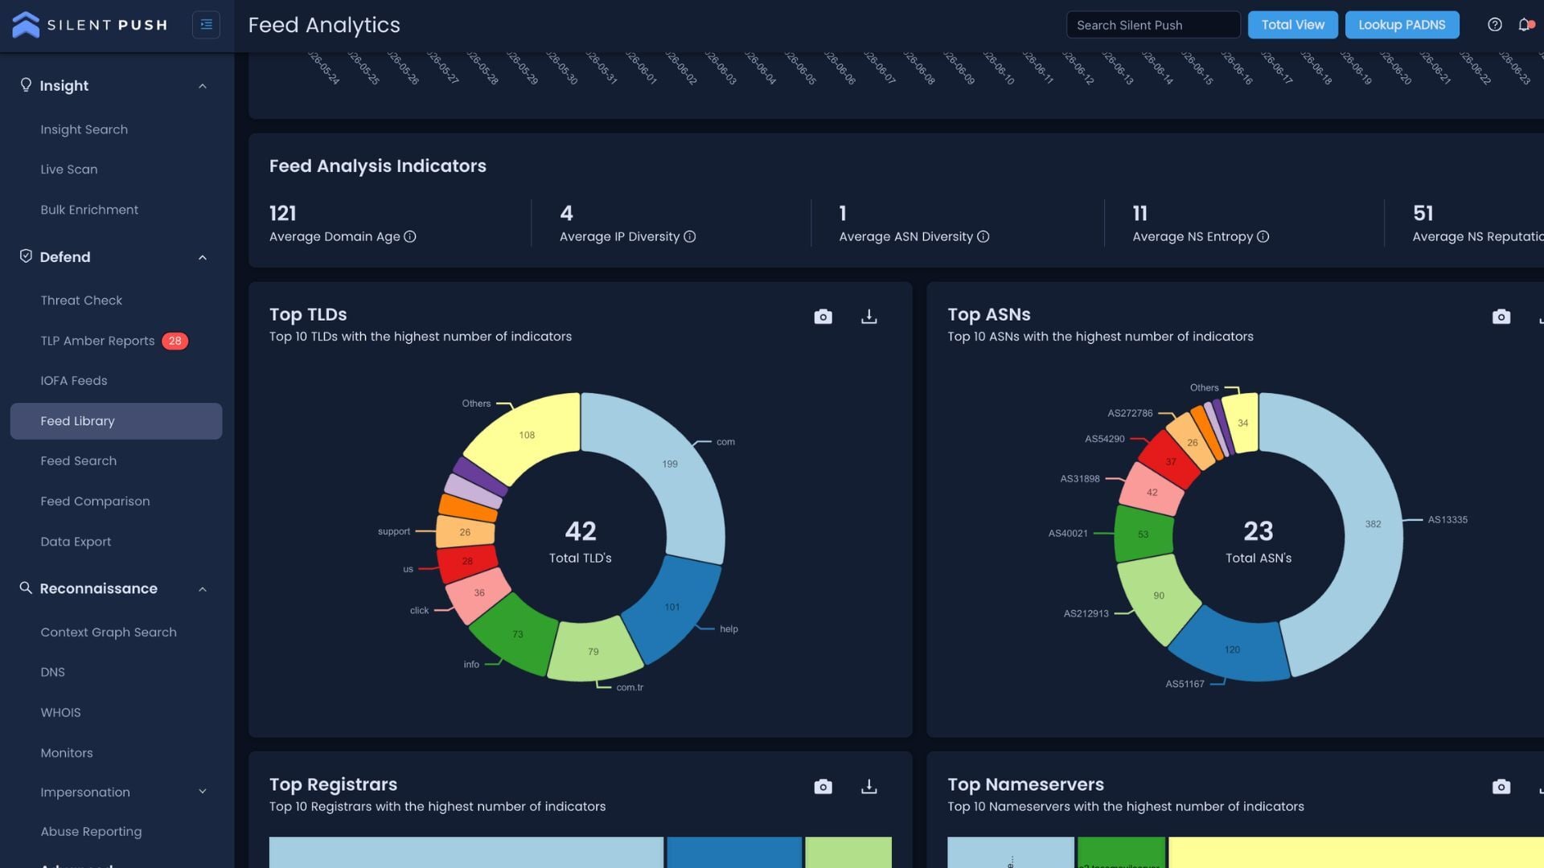Open Insight Search in sidebar
This screenshot has height=868, width=1544.
click(84, 129)
